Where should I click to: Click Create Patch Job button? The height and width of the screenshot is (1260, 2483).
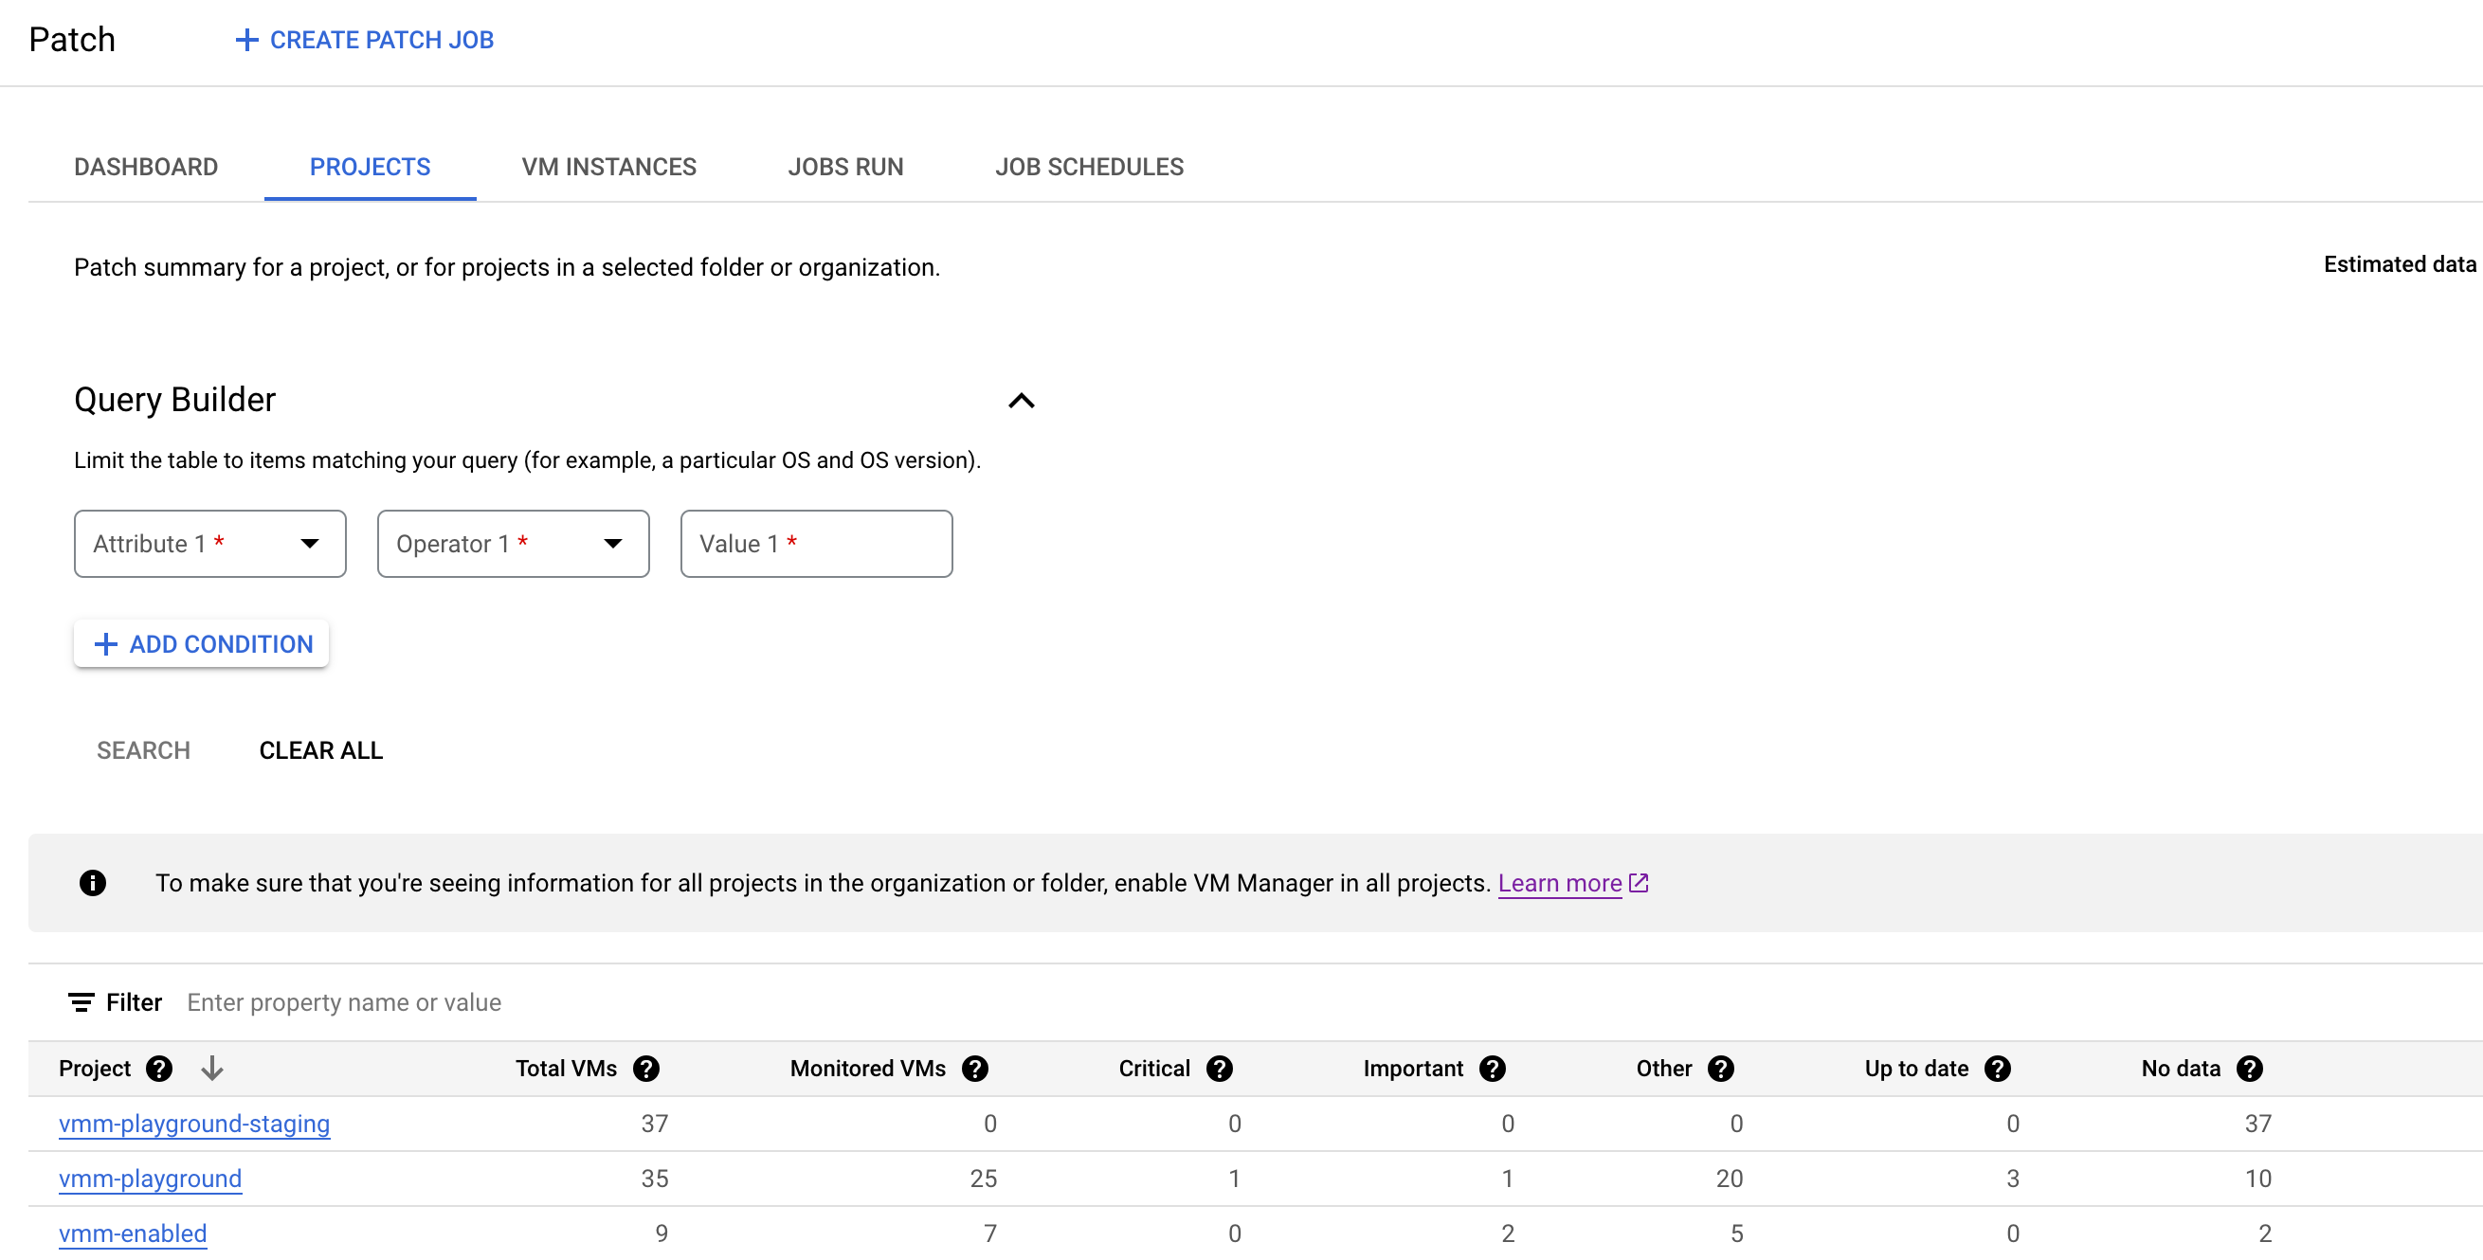click(364, 40)
